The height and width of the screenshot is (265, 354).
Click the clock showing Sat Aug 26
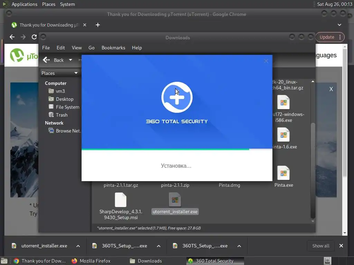(x=334, y=4)
